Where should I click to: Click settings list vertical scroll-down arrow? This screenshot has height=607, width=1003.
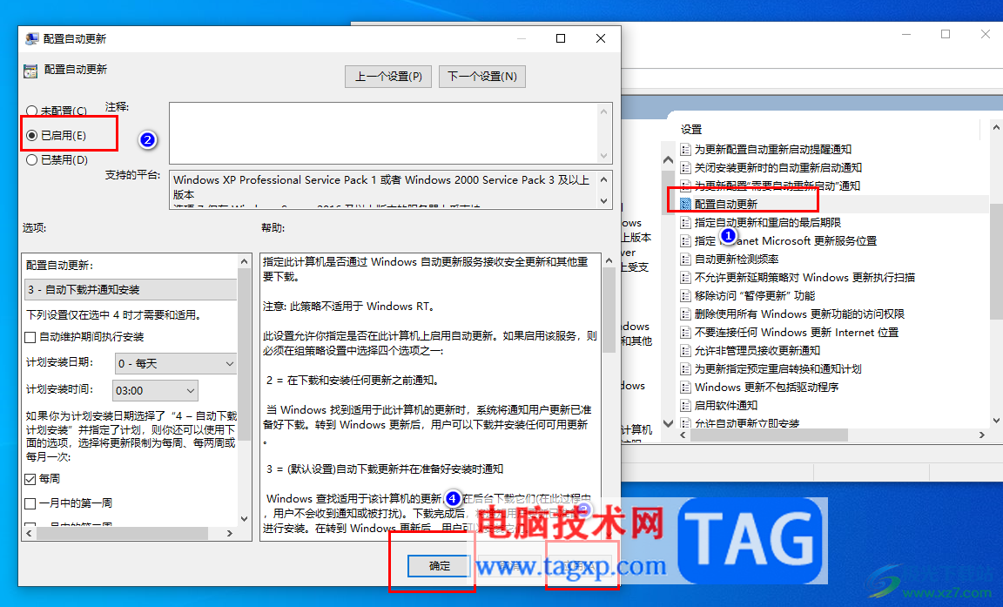996,421
